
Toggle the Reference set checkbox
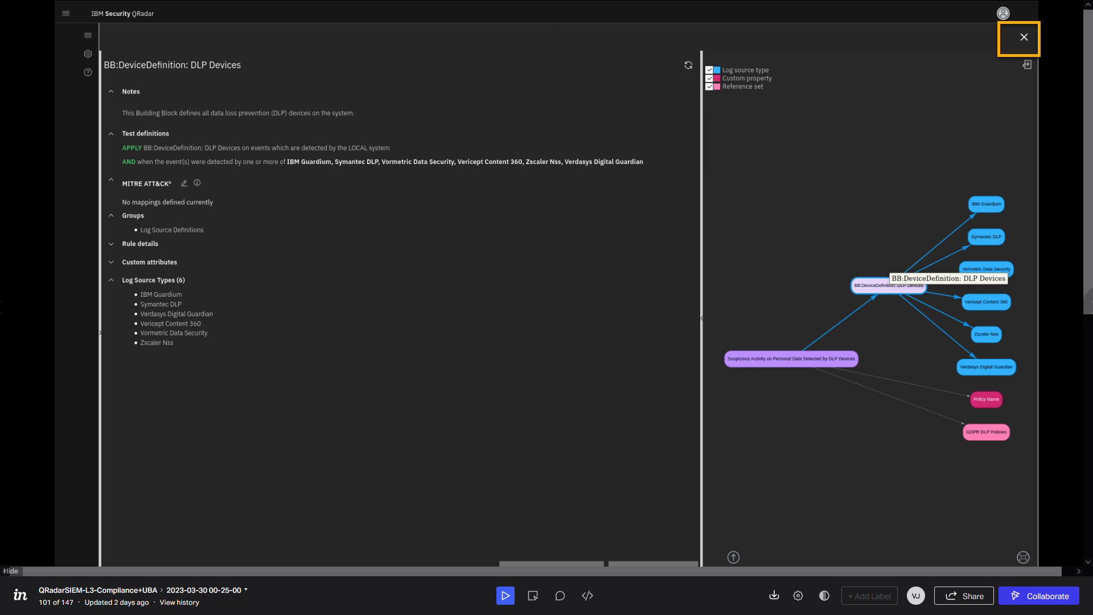709,87
